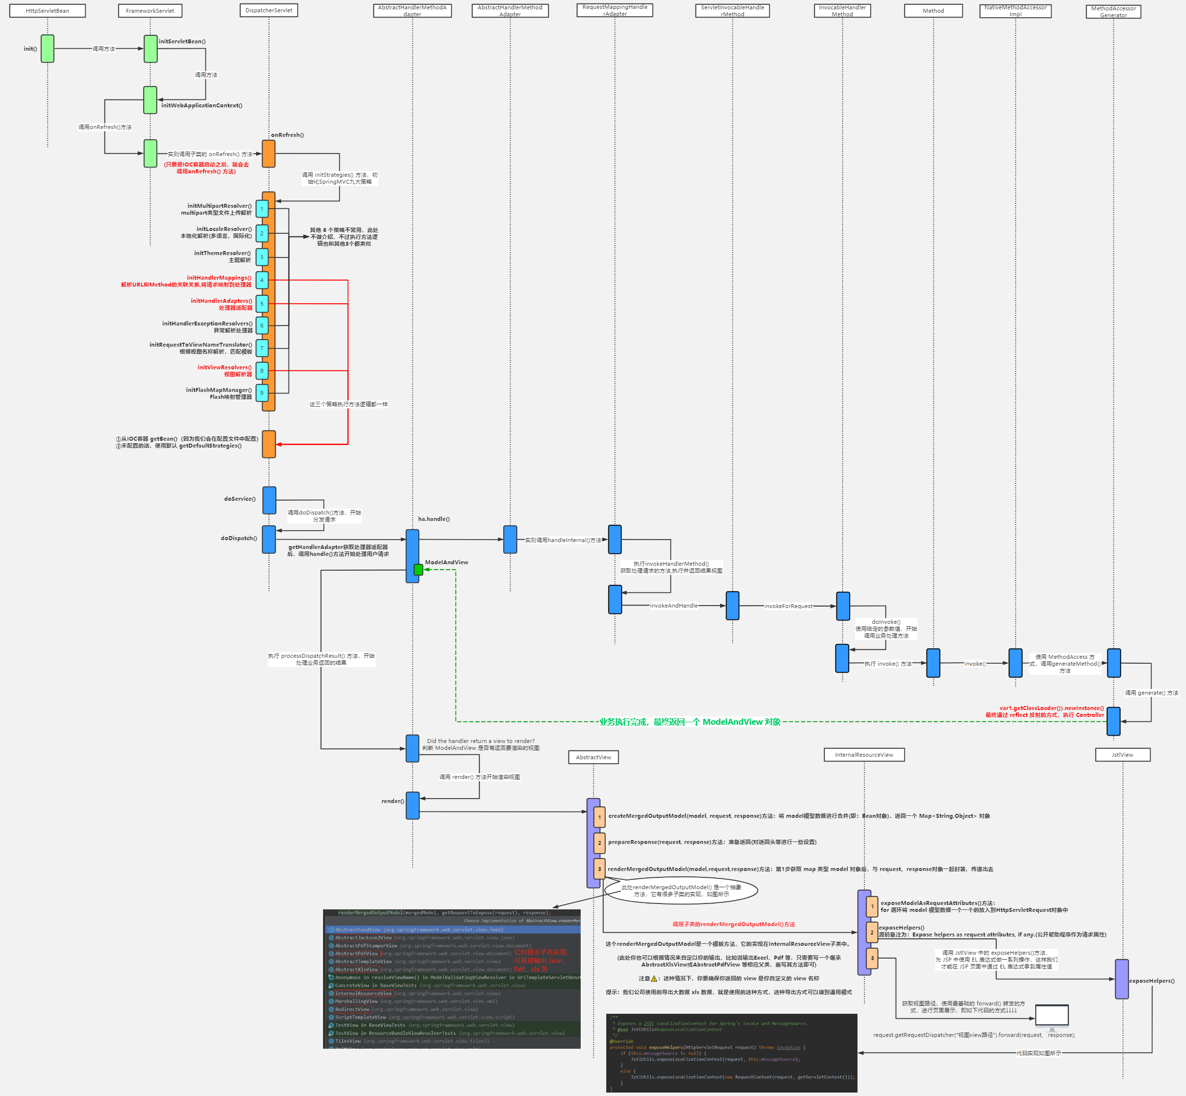Click the exposeHelpers code screenshot thumbnail
The height and width of the screenshot is (1096, 1186).
(731, 1053)
